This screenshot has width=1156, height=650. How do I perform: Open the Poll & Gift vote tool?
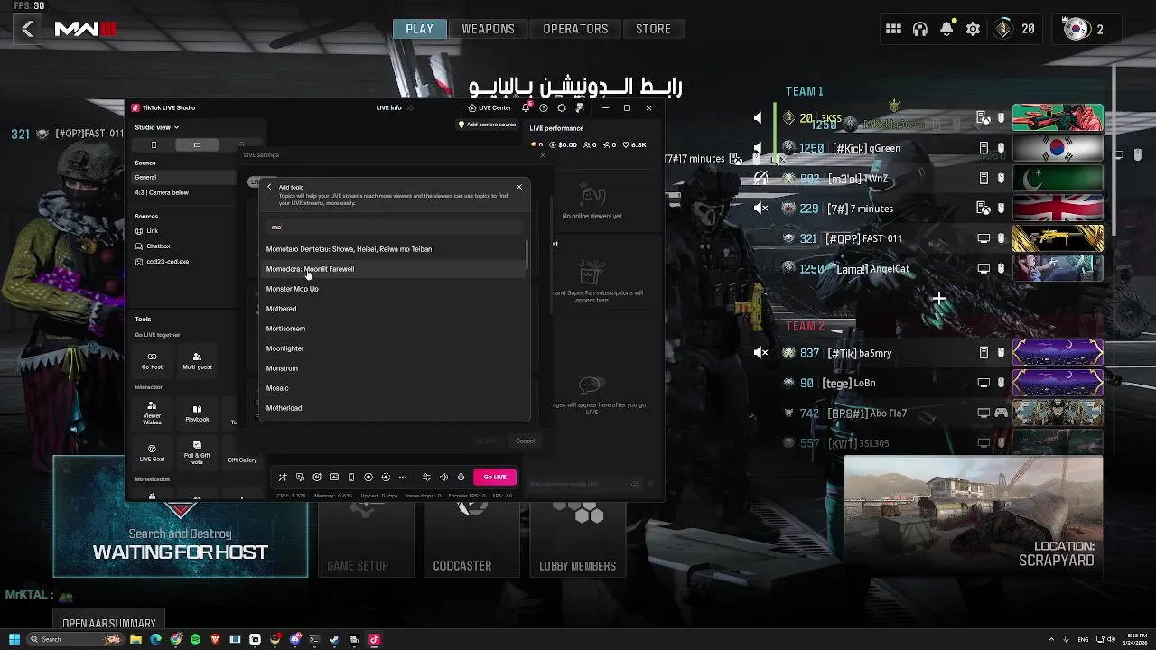pyautogui.click(x=197, y=452)
